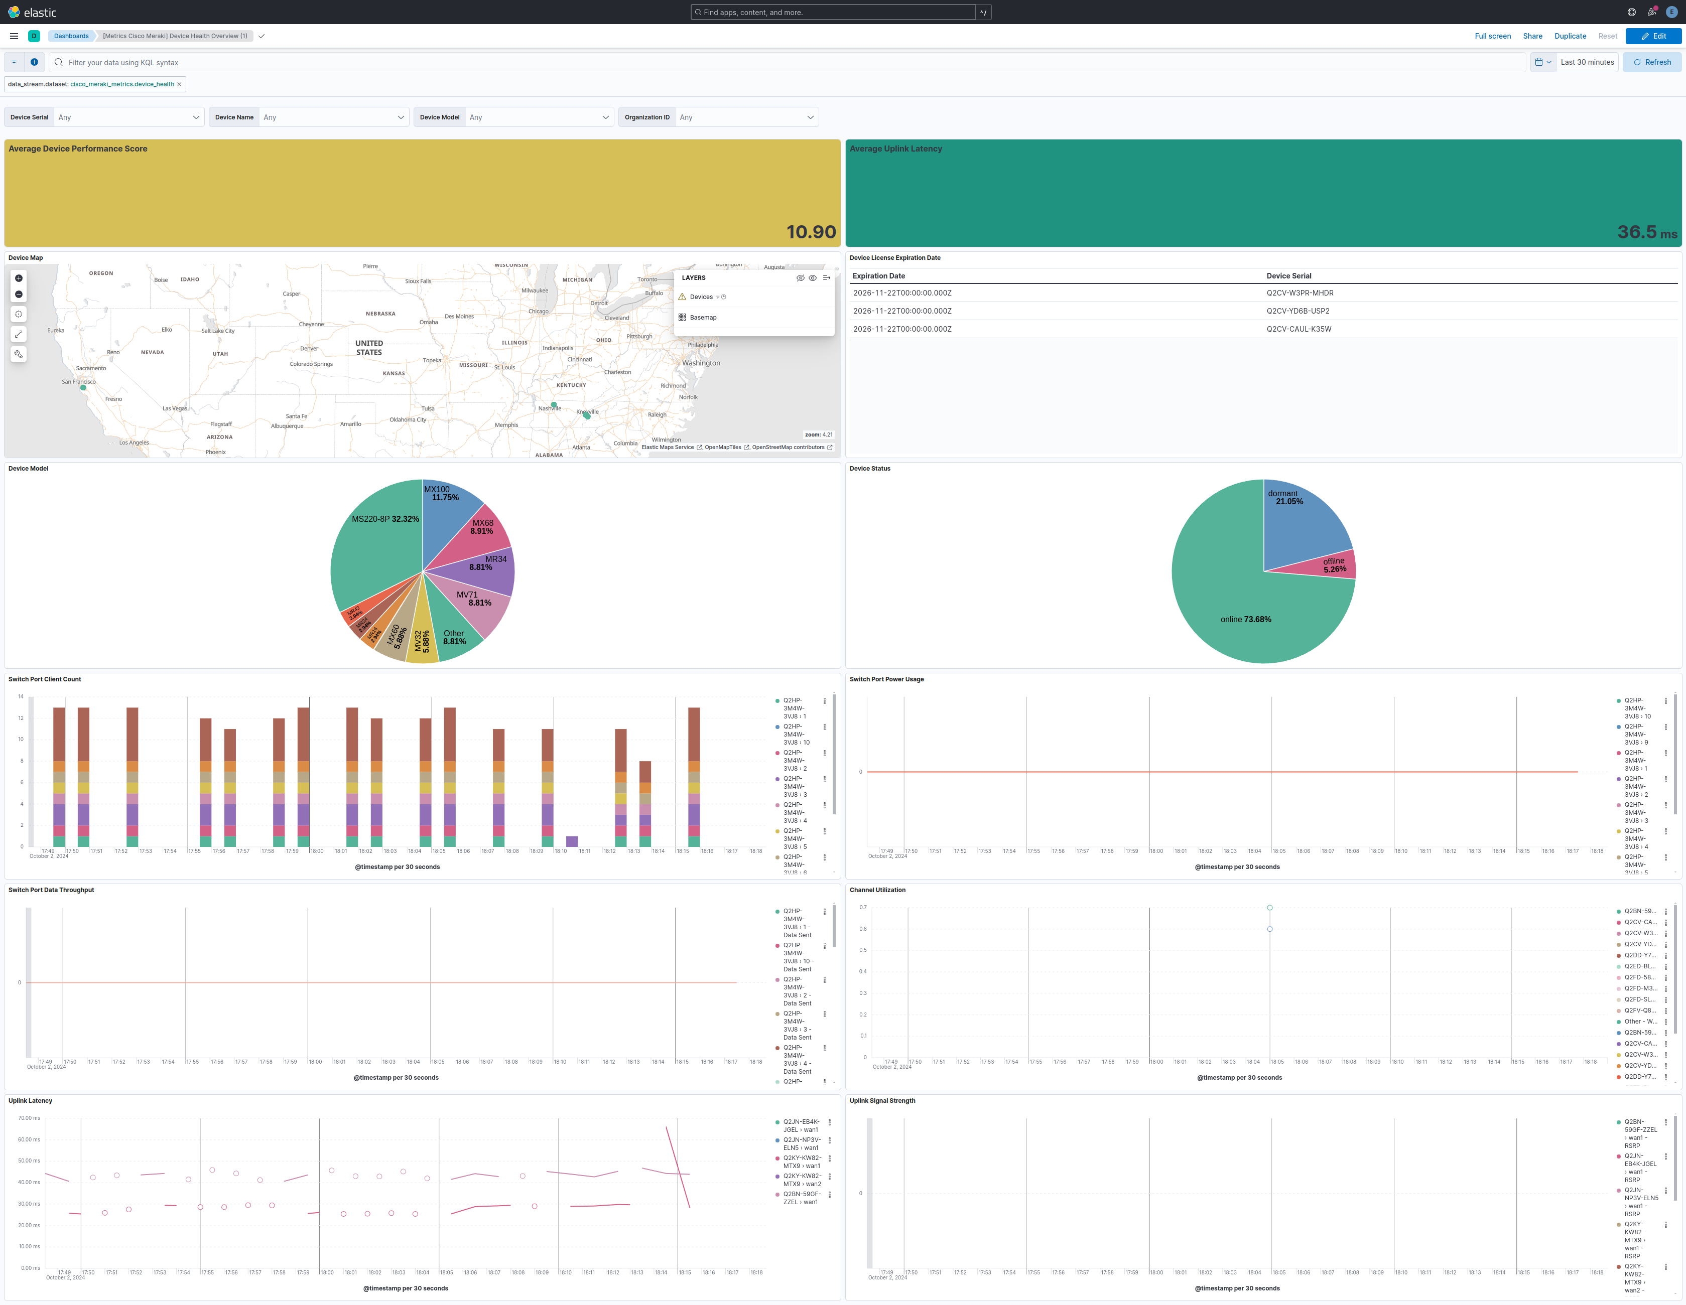Viewport: 1686px width, 1305px height.
Task: Open the Organization ID dropdown
Action: 745,117
